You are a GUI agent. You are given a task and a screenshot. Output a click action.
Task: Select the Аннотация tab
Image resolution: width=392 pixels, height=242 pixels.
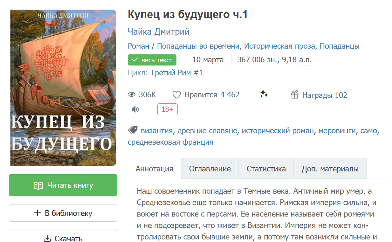(x=155, y=169)
